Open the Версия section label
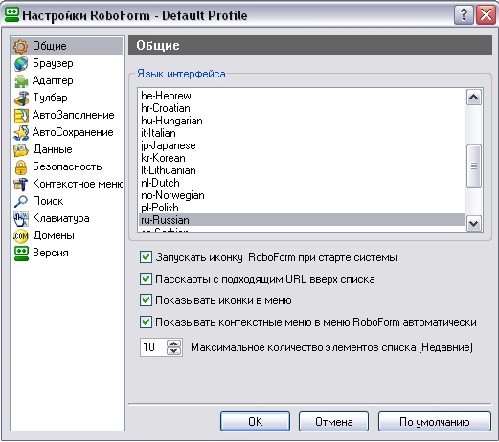The image size is (499, 442). [x=51, y=253]
